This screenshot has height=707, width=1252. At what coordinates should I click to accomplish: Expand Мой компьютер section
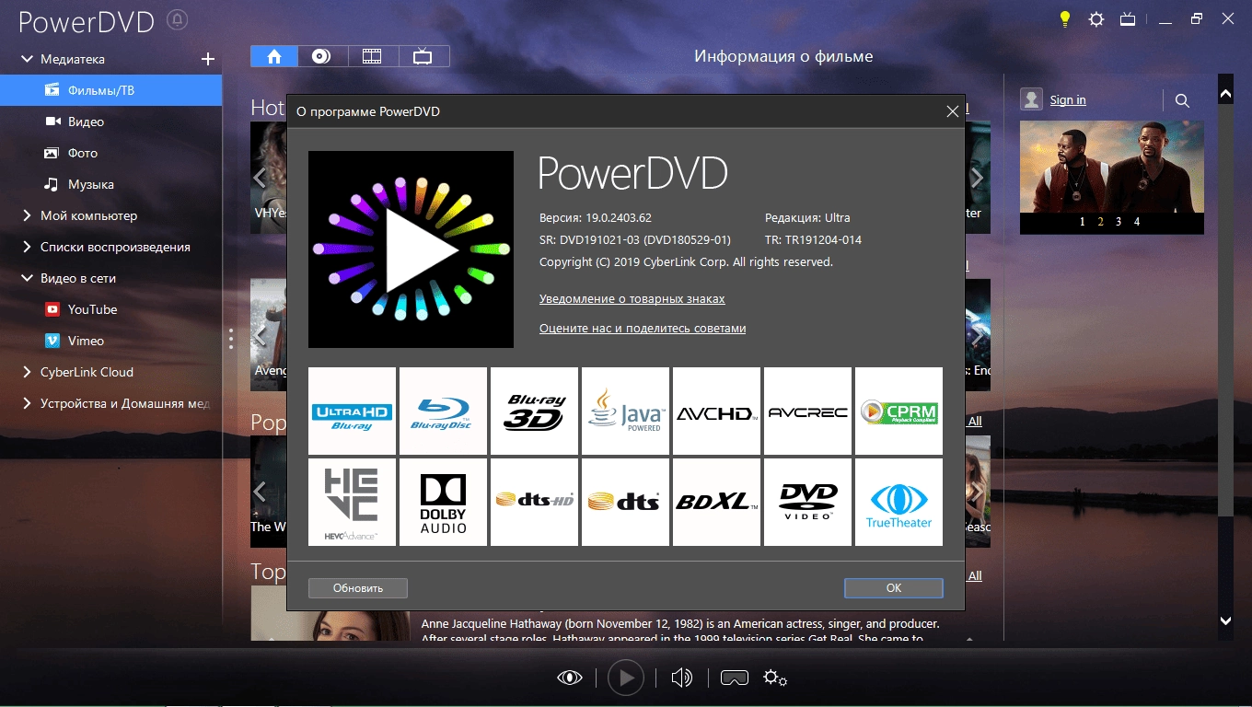point(27,215)
